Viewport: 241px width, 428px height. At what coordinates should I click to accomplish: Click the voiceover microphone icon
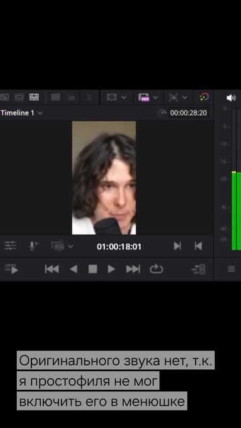click(33, 245)
